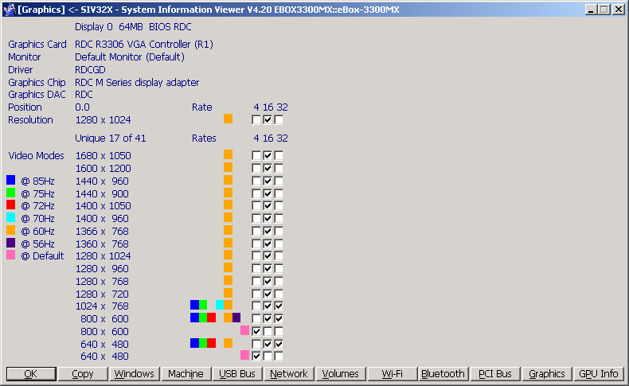Click the purple @ 56Hz legend swatch
The width and height of the screenshot is (629, 386).
tap(10, 243)
